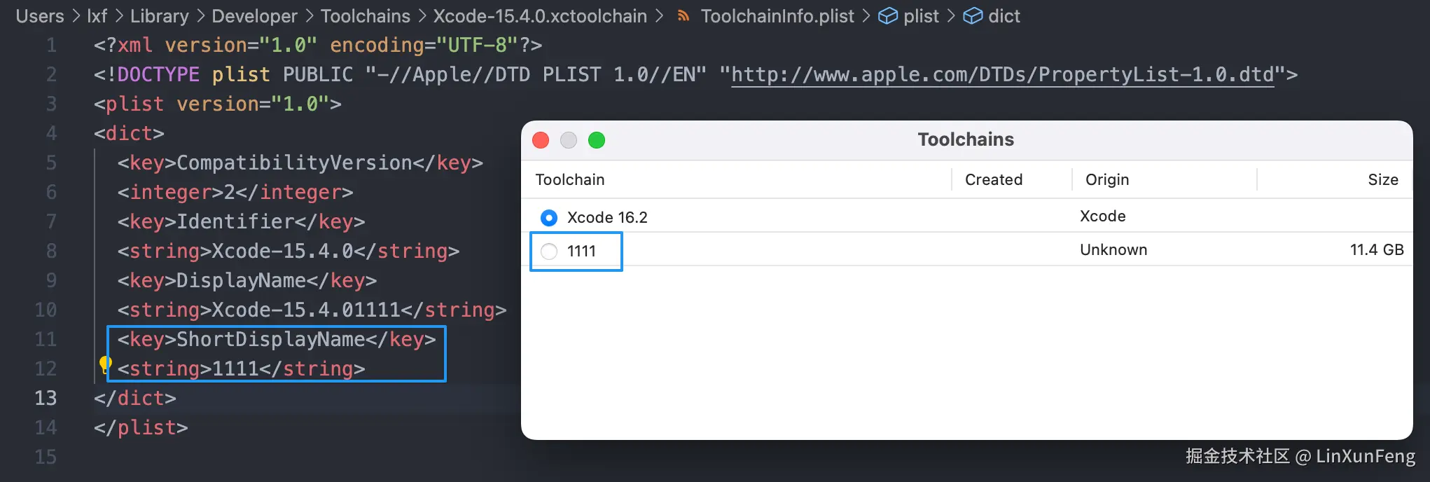Select the 1111 toolchain radio button
Image resolution: width=1430 pixels, height=482 pixels.
tap(549, 252)
